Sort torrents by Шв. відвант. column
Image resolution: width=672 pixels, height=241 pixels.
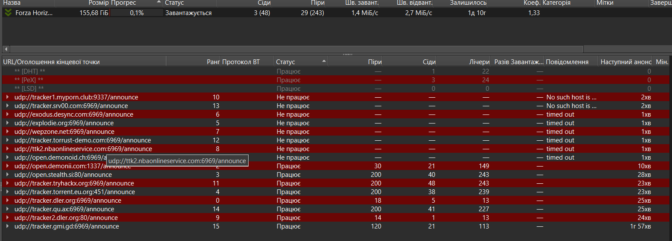tap(406, 3)
